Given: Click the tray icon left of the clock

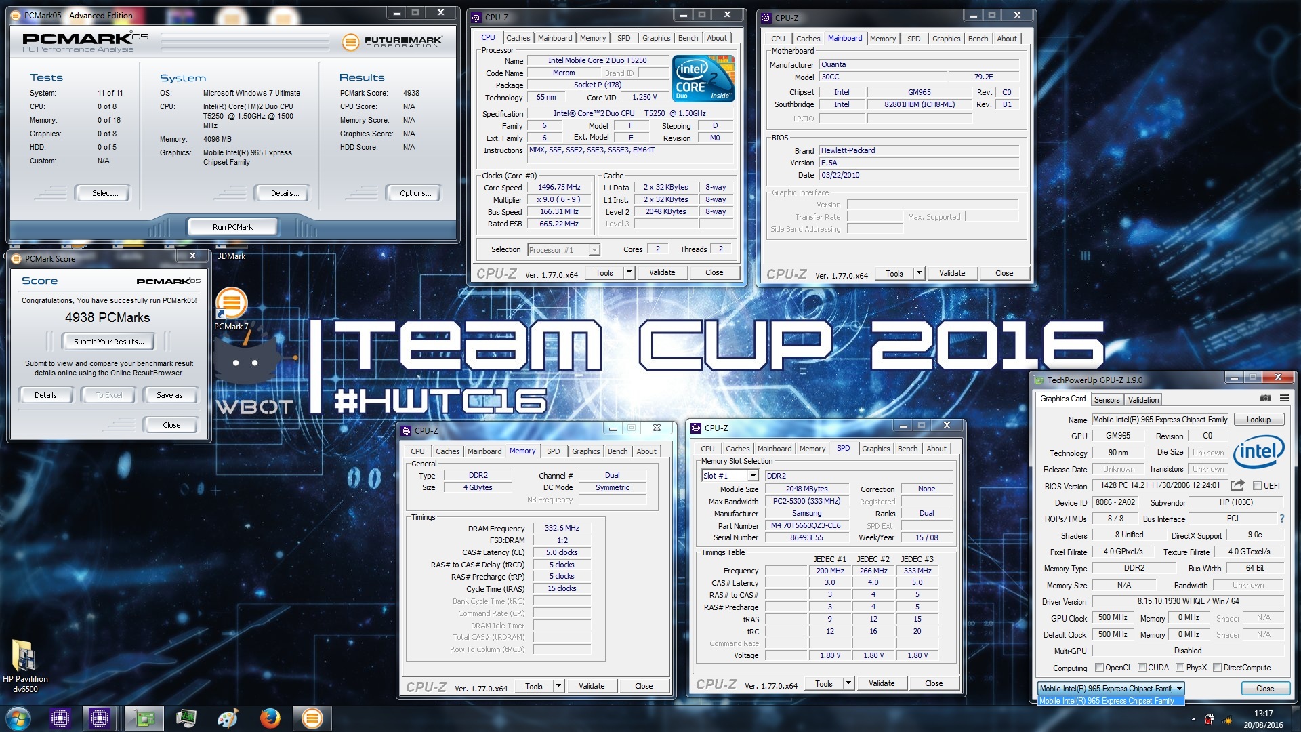Looking at the screenshot, I should click(1227, 718).
